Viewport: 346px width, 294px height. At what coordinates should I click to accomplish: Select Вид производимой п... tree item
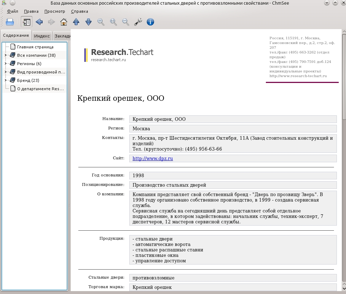point(41,72)
